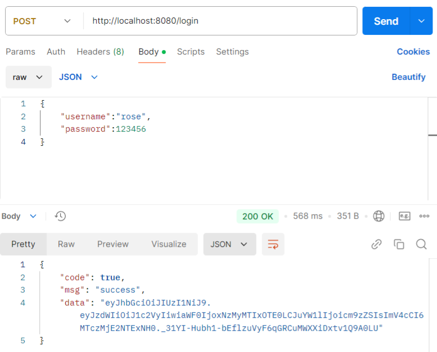Viewport: 437px width, 352px height.
Task: Click the token line starting eyJzdWIiOiJ1c2Vy
Action: [x=252, y=315]
